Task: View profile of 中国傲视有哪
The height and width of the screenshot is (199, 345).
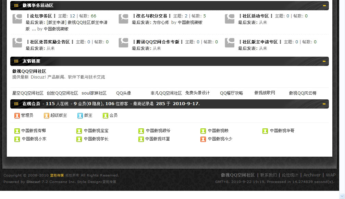Action: 34,131
